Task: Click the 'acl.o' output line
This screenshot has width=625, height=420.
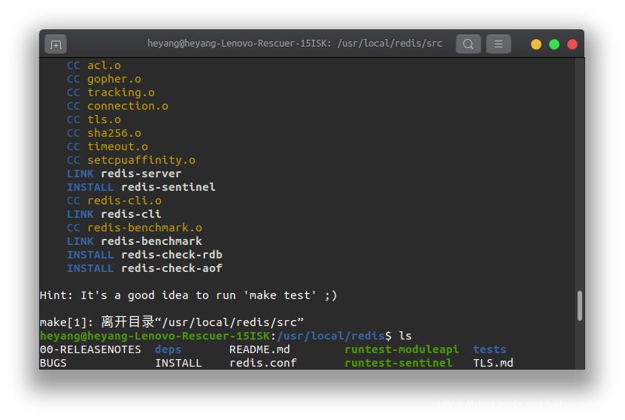Action: click(94, 65)
